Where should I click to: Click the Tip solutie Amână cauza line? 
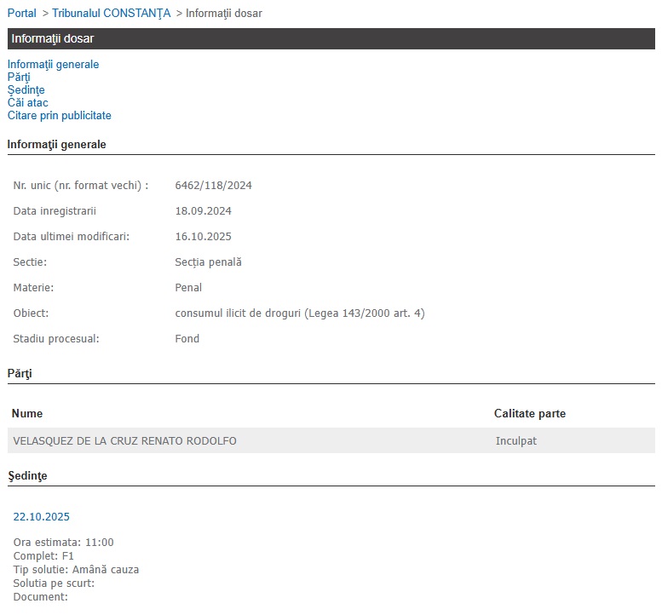tap(76, 570)
